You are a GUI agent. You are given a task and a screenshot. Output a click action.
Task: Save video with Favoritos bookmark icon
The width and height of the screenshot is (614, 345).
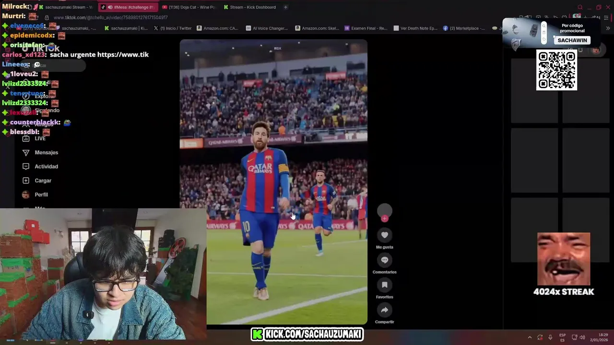coord(384,285)
